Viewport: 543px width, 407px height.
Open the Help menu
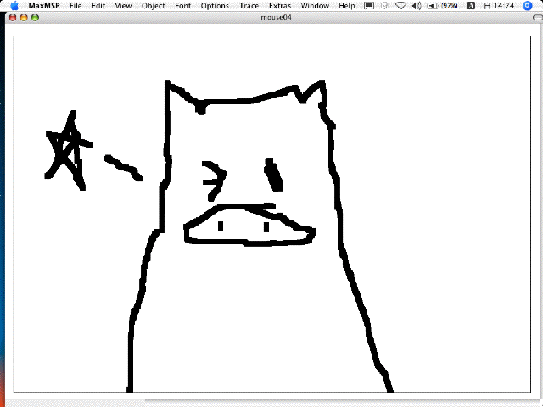tap(347, 6)
